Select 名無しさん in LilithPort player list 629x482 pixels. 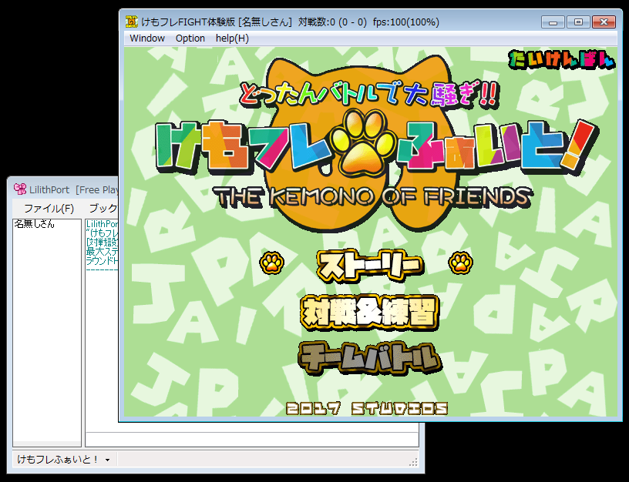click(34, 224)
